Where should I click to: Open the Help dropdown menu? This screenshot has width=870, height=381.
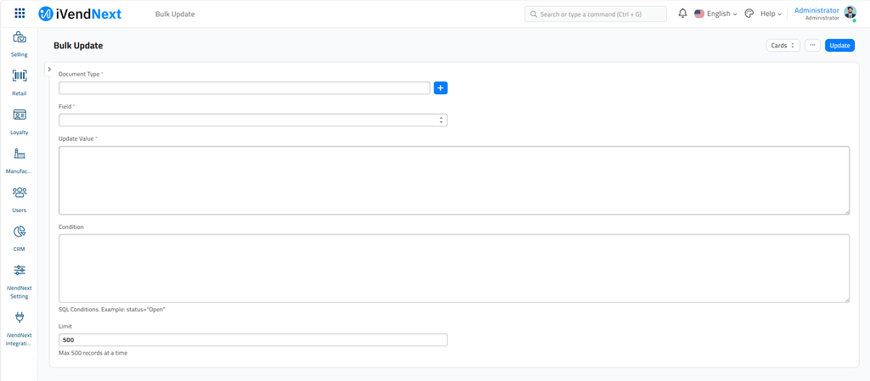[771, 14]
